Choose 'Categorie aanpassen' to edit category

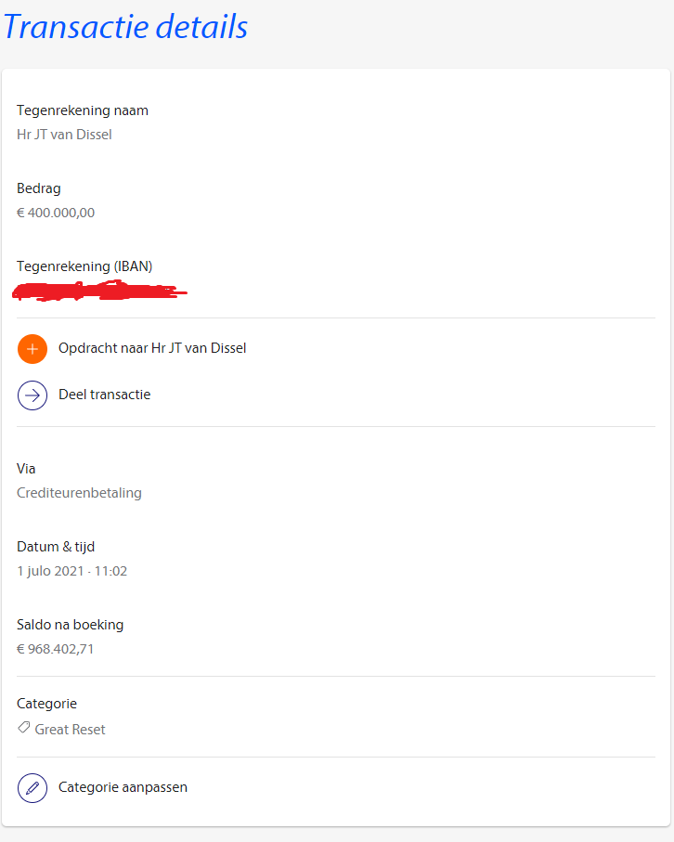tap(123, 788)
